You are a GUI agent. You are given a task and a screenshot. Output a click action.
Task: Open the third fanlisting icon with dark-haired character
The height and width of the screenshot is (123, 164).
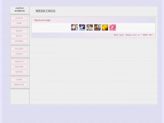click(90, 27)
